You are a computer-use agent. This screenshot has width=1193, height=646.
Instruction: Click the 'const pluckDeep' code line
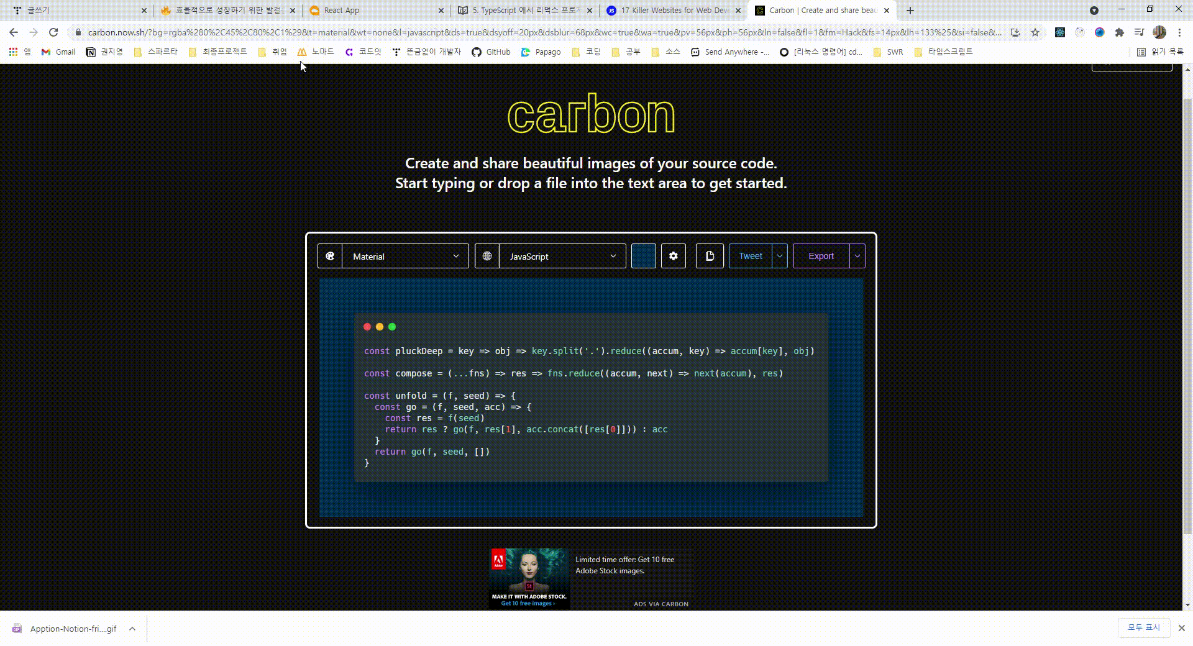[589, 351]
